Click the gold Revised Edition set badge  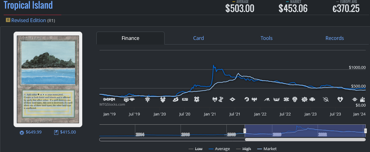[8, 20]
